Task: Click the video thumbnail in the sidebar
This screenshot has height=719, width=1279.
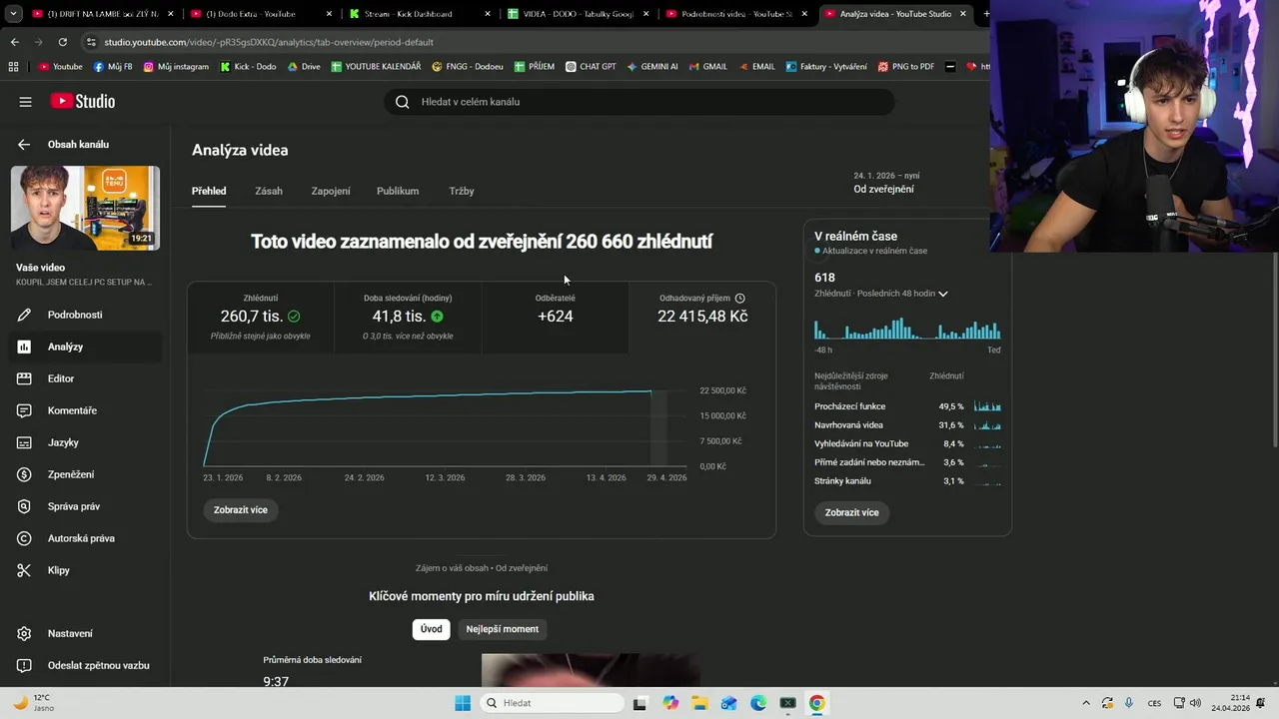Action: click(x=85, y=208)
